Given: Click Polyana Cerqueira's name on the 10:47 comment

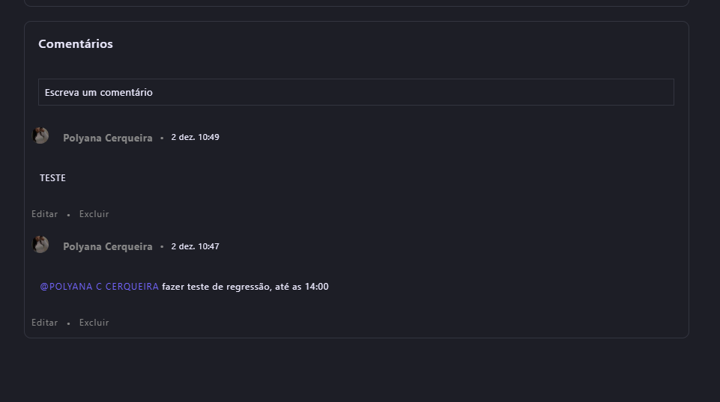Looking at the screenshot, I should (x=108, y=247).
